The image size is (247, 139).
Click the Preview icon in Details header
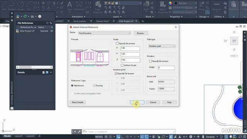pos(47,73)
